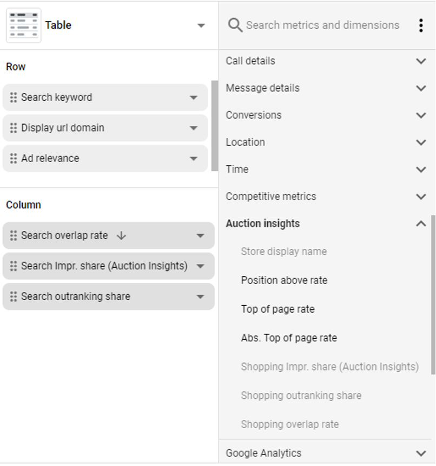The image size is (436, 466).
Task: Click the drag handle on Search overlap rate
Action: pos(15,236)
